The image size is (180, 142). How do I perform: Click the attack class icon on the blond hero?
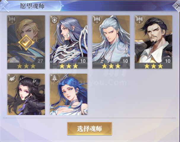(x=12, y=20)
